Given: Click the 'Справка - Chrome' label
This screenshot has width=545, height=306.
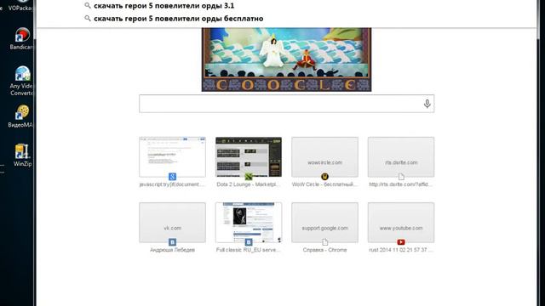Looking at the screenshot, I should coord(324,250).
